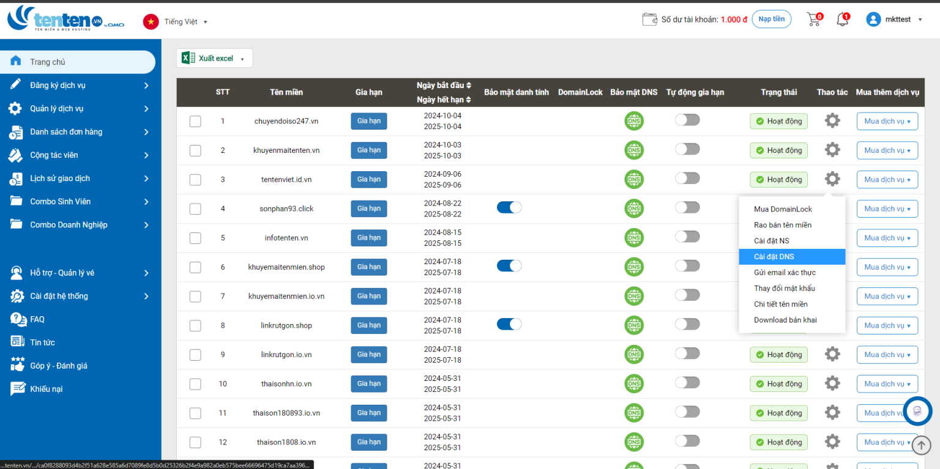Open DNS security icon for chuyendoiso247.vn
The image size is (940, 469).
[x=633, y=120]
